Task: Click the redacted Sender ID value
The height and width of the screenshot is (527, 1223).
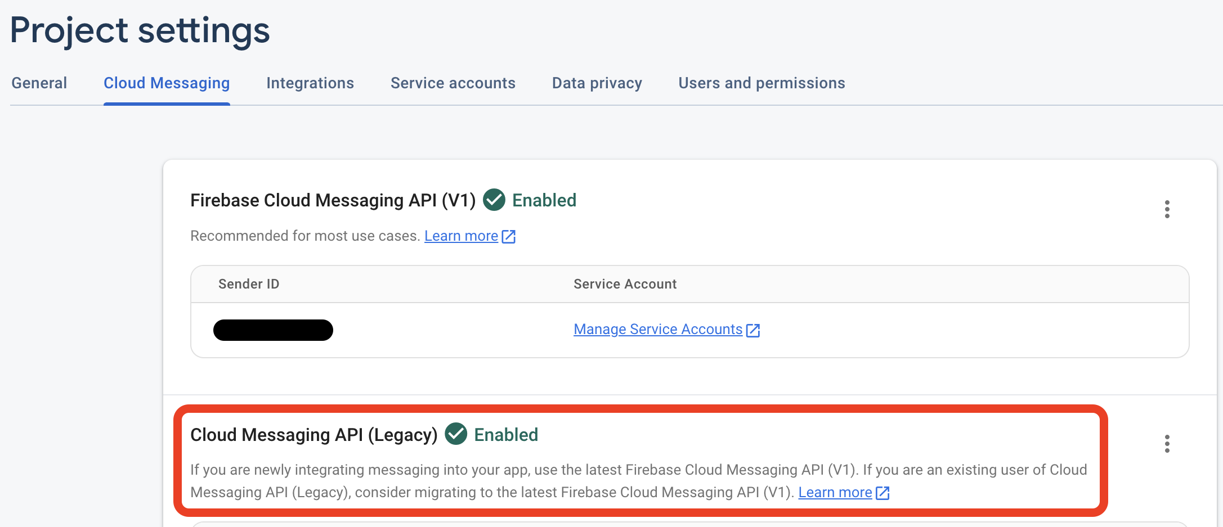Action: coord(273,330)
